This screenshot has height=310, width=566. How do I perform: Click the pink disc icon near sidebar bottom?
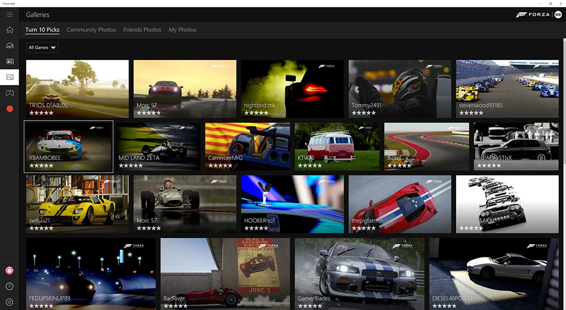point(10,271)
